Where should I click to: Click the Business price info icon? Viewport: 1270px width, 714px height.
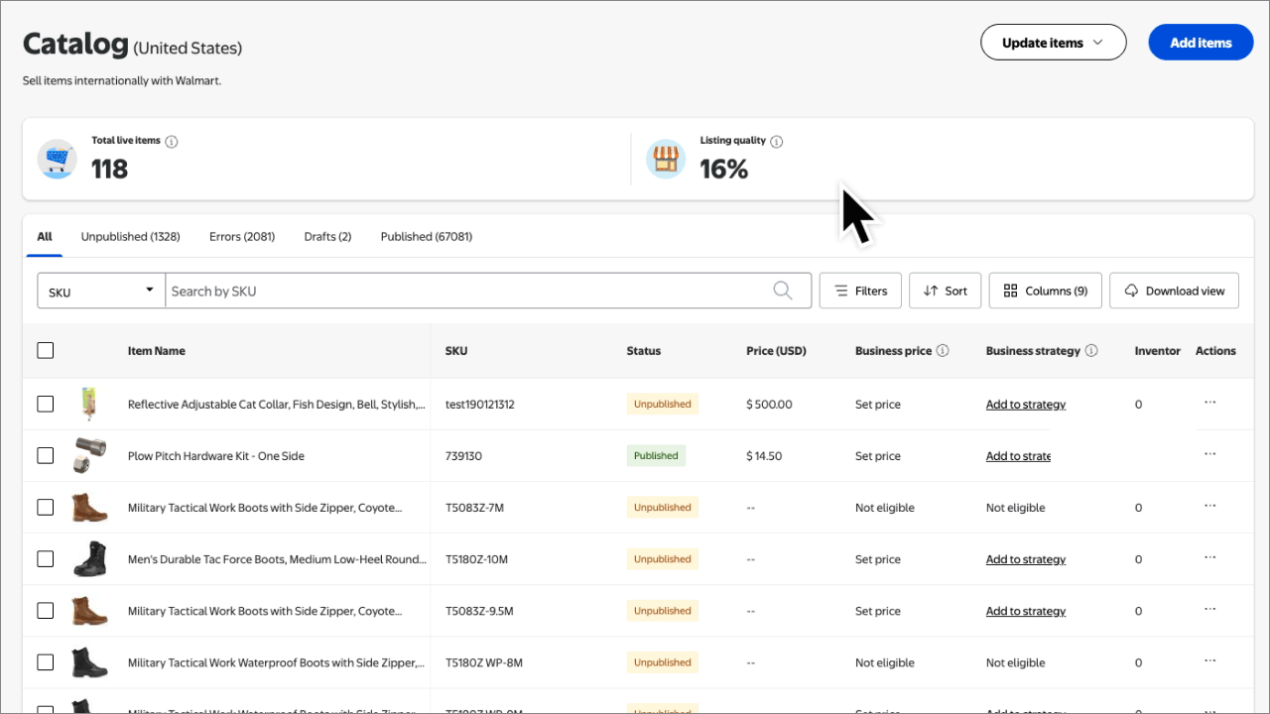pos(942,350)
